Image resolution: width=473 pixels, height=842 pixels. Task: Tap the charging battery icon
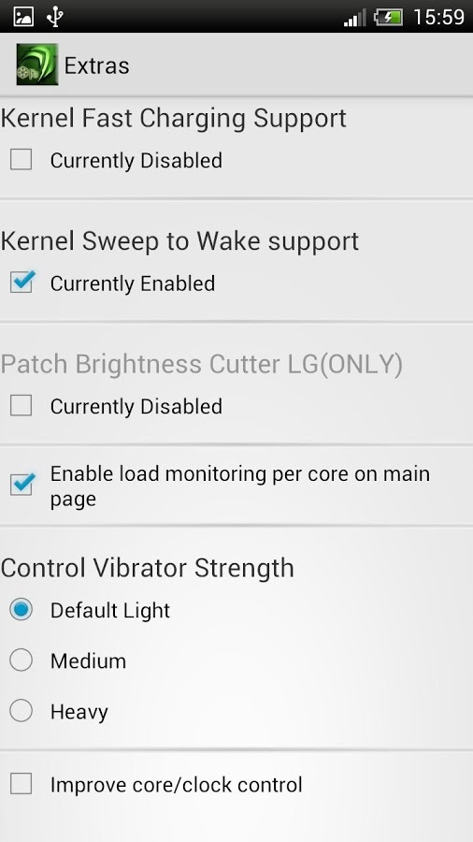coord(388,17)
